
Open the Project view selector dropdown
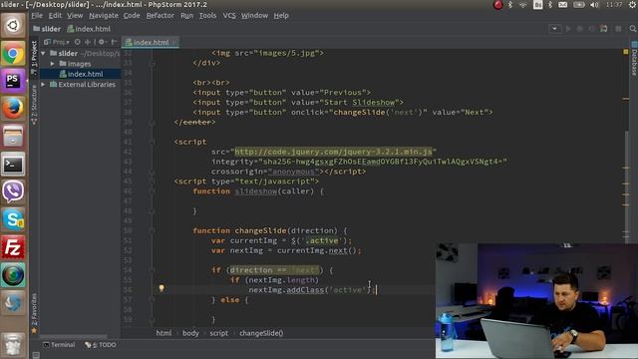(x=57, y=42)
